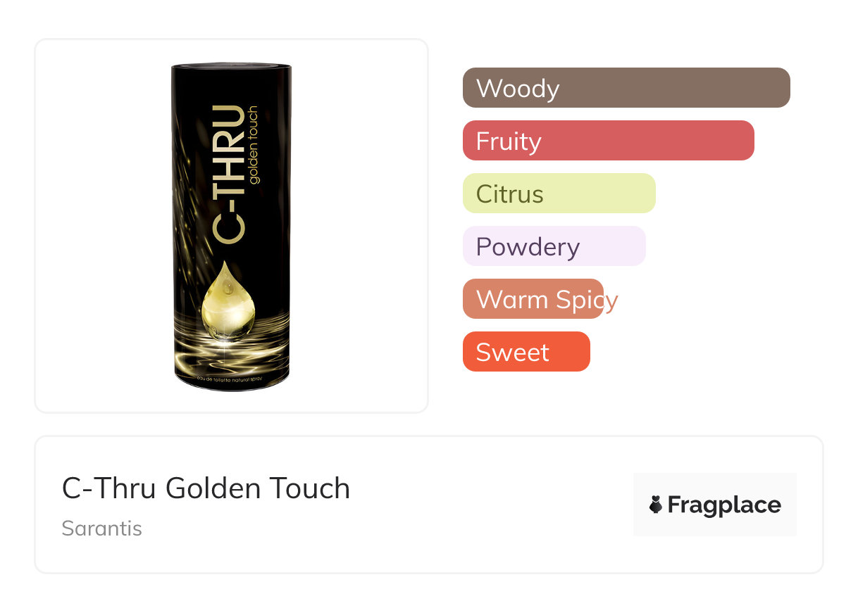Viewport: 858px width, 608px height.
Task: Click the C-Thru perfume bottle image
Action: pos(232,225)
